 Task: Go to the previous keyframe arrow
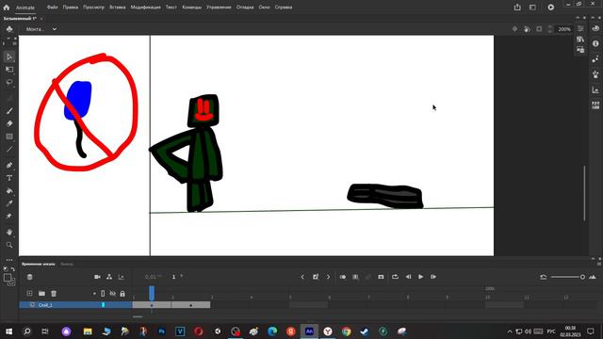[302, 277]
